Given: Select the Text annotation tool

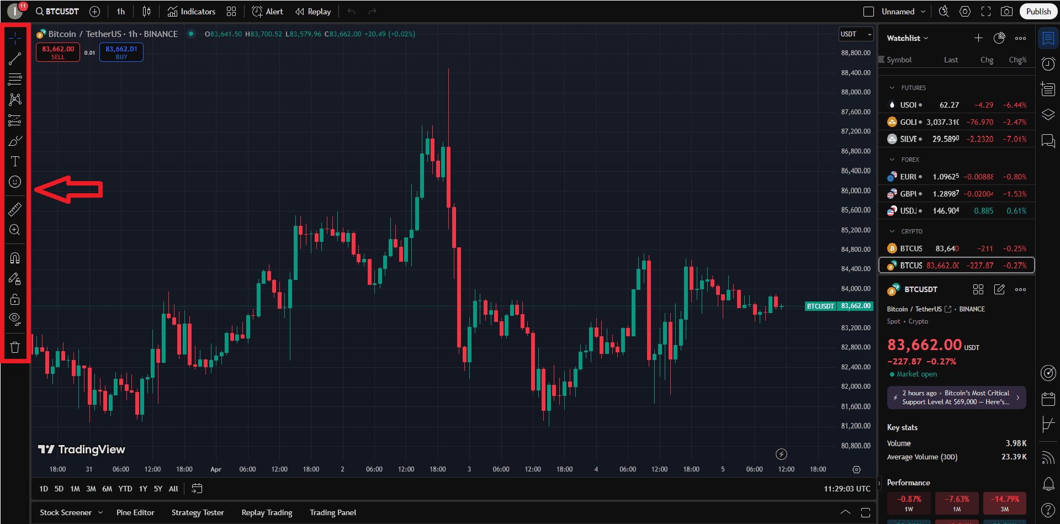Looking at the screenshot, I should 15,161.
